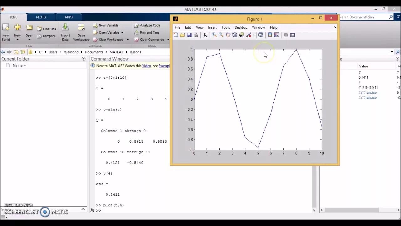Click the Browse for folder icon
Screen dimensions: 401x226
(23, 52)
